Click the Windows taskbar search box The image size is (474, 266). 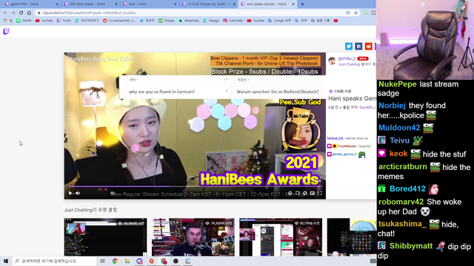pos(54,261)
